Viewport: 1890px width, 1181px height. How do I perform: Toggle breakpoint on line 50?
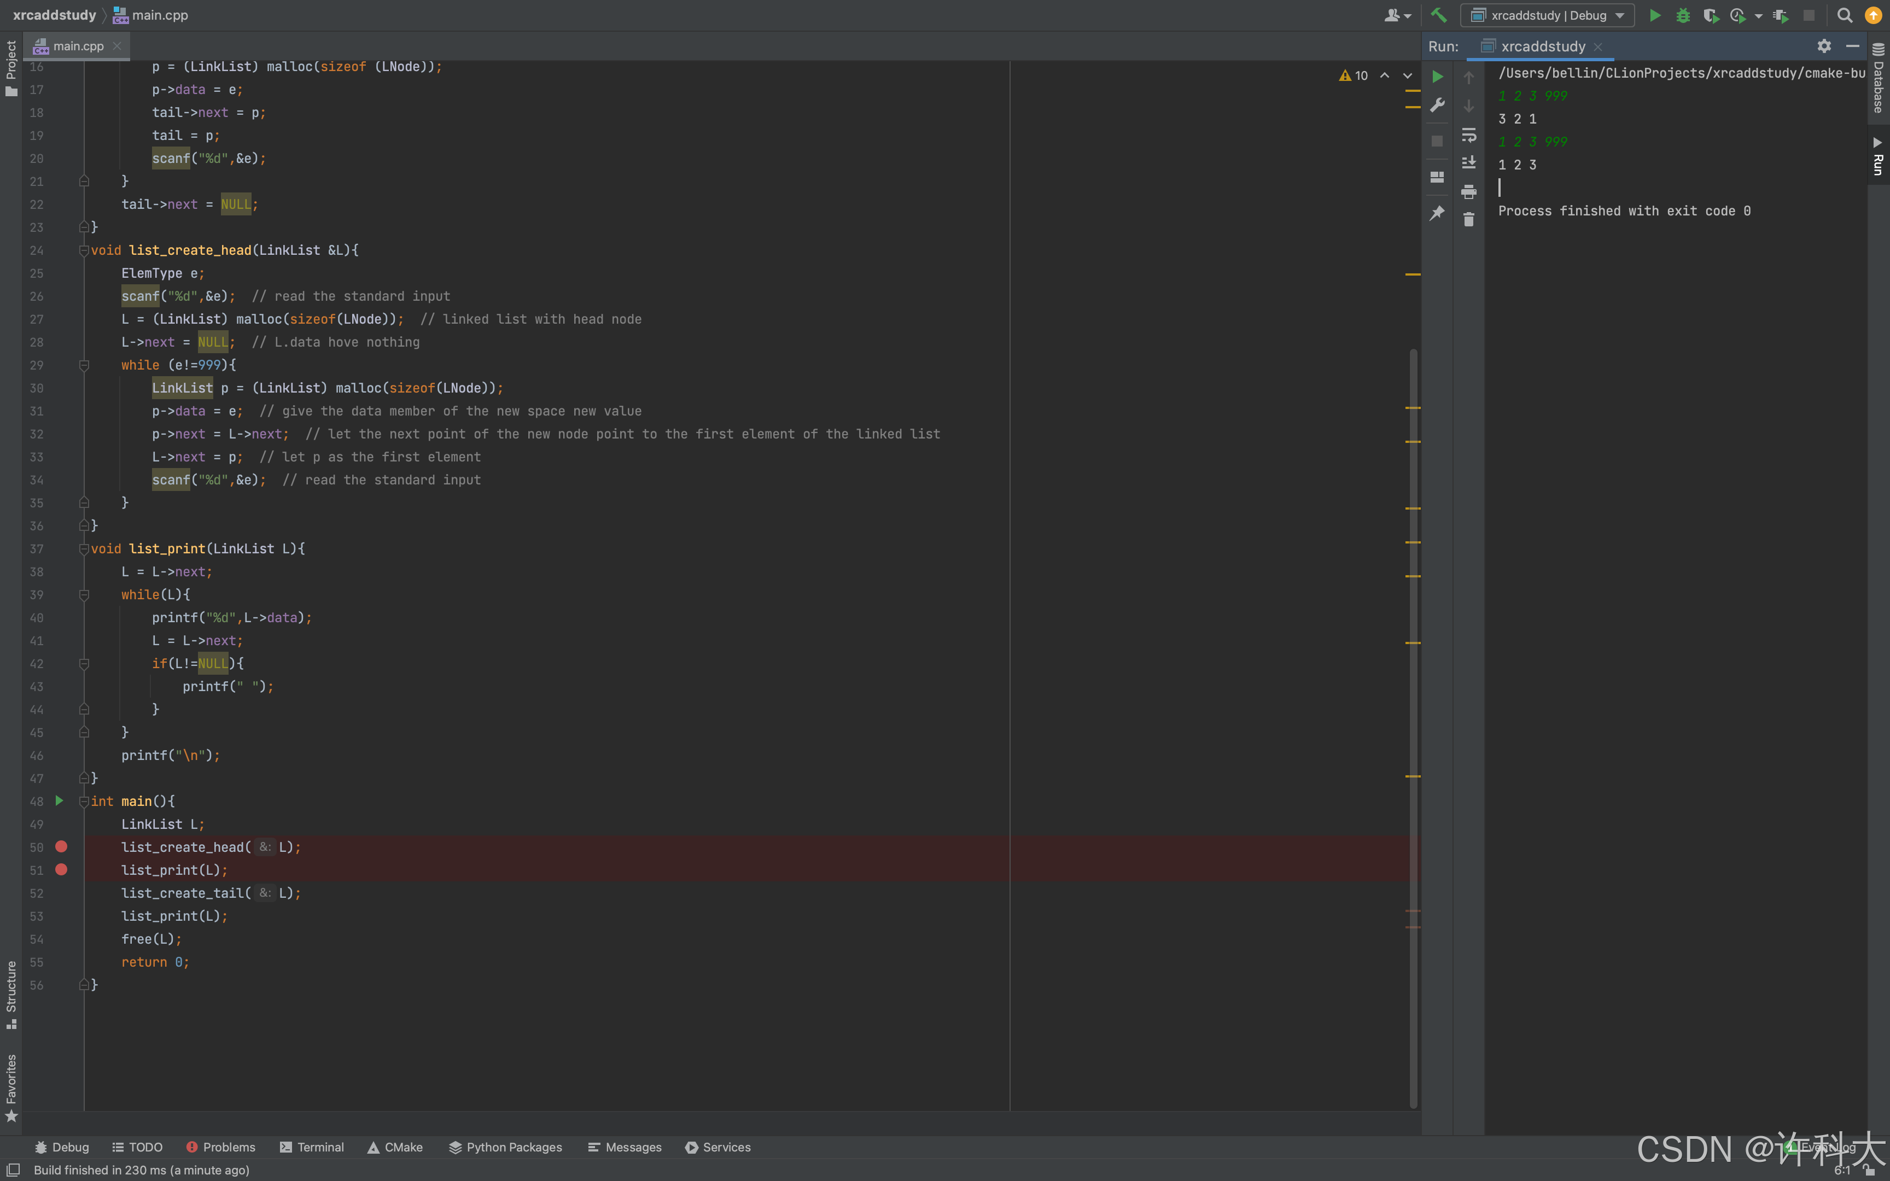61,847
